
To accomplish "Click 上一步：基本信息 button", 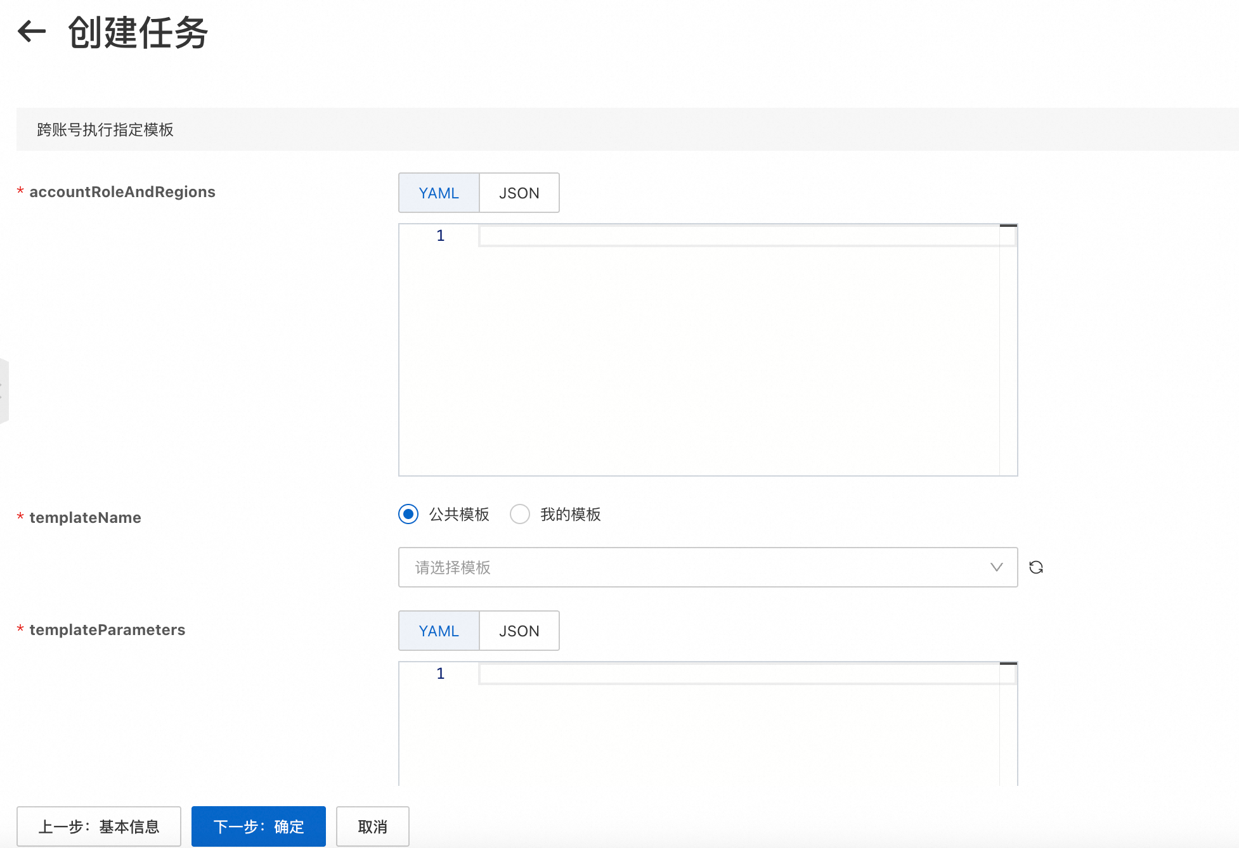I will coord(99,826).
